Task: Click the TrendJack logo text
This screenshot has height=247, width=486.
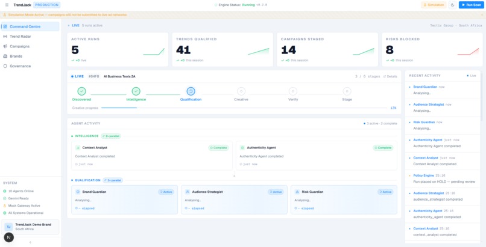Action: point(22,5)
